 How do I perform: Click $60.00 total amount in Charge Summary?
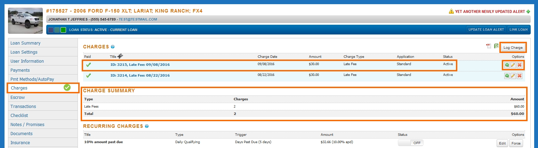(x=517, y=114)
